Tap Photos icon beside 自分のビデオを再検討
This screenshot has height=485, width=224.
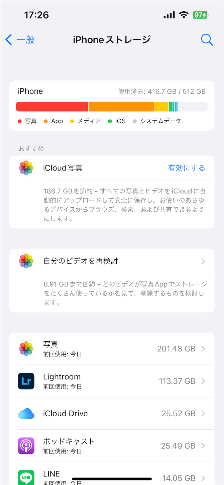pyautogui.click(x=26, y=261)
